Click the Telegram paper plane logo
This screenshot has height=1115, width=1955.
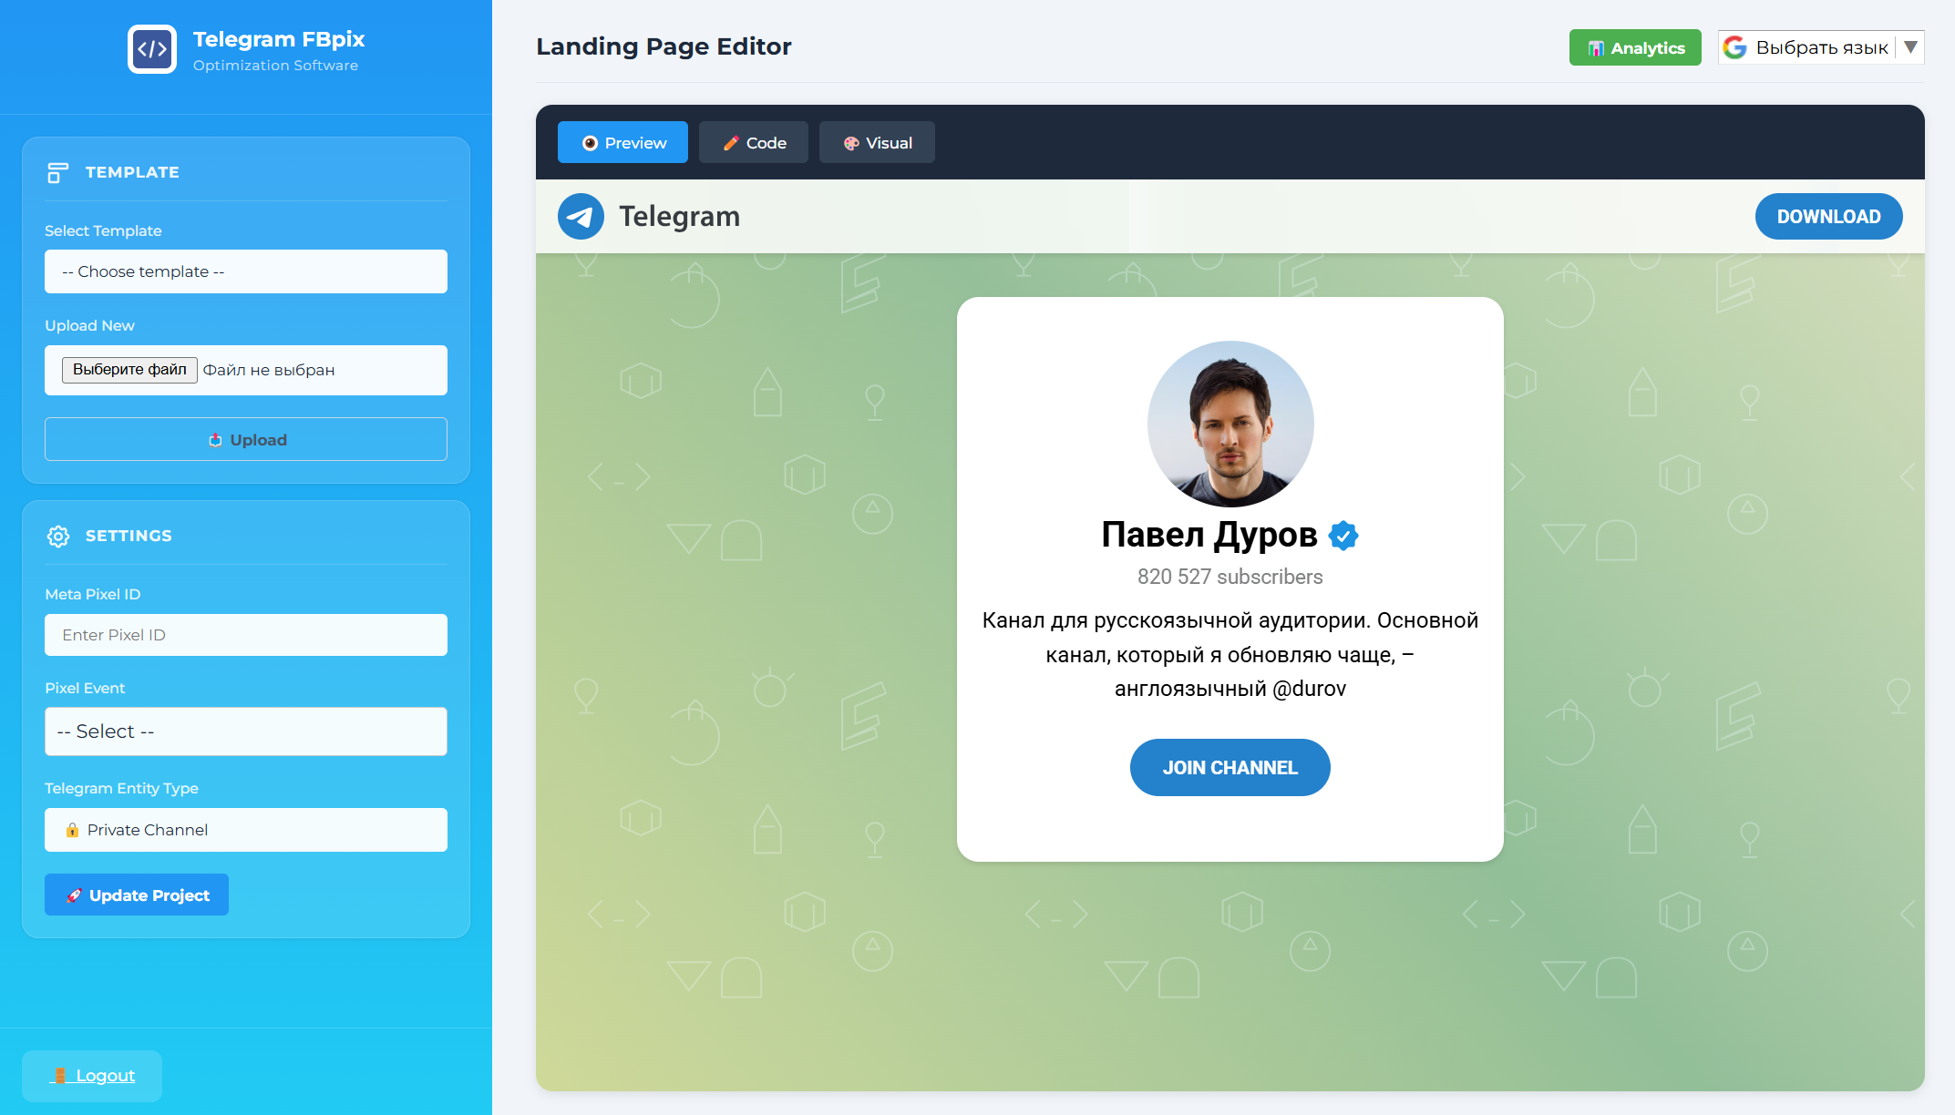coord(581,217)
